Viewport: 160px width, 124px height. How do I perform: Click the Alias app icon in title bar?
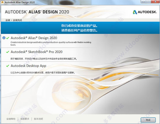point(2,2)
